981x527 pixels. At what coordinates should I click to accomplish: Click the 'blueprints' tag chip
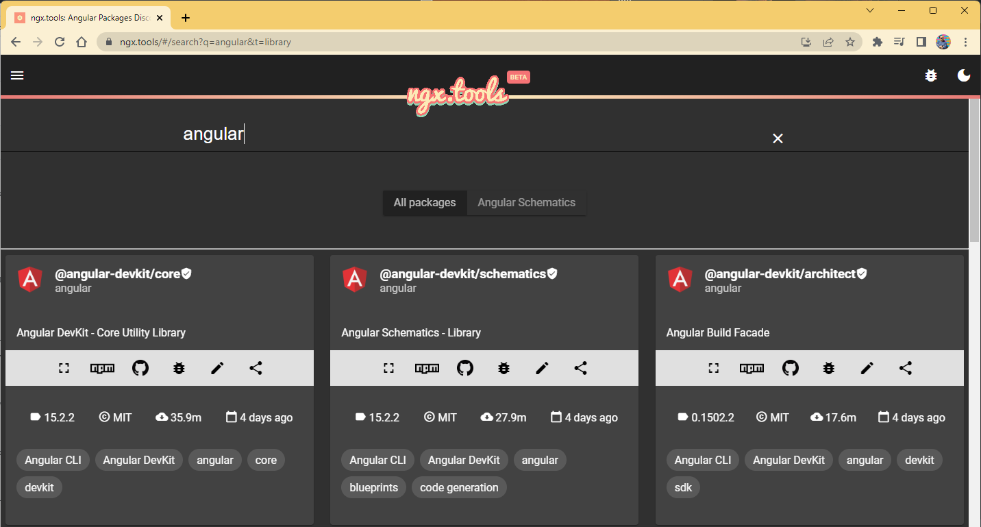click(374, 487)
